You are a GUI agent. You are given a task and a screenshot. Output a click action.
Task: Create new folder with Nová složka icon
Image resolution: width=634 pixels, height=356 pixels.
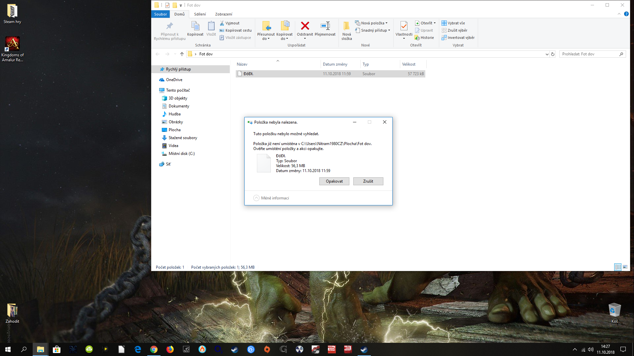[346, 26]
